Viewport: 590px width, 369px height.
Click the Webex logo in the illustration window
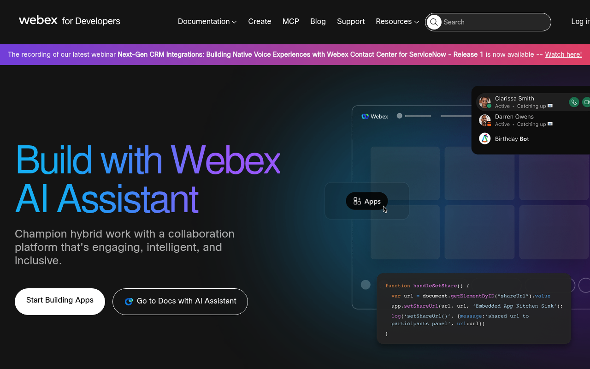tap(375, 116)
